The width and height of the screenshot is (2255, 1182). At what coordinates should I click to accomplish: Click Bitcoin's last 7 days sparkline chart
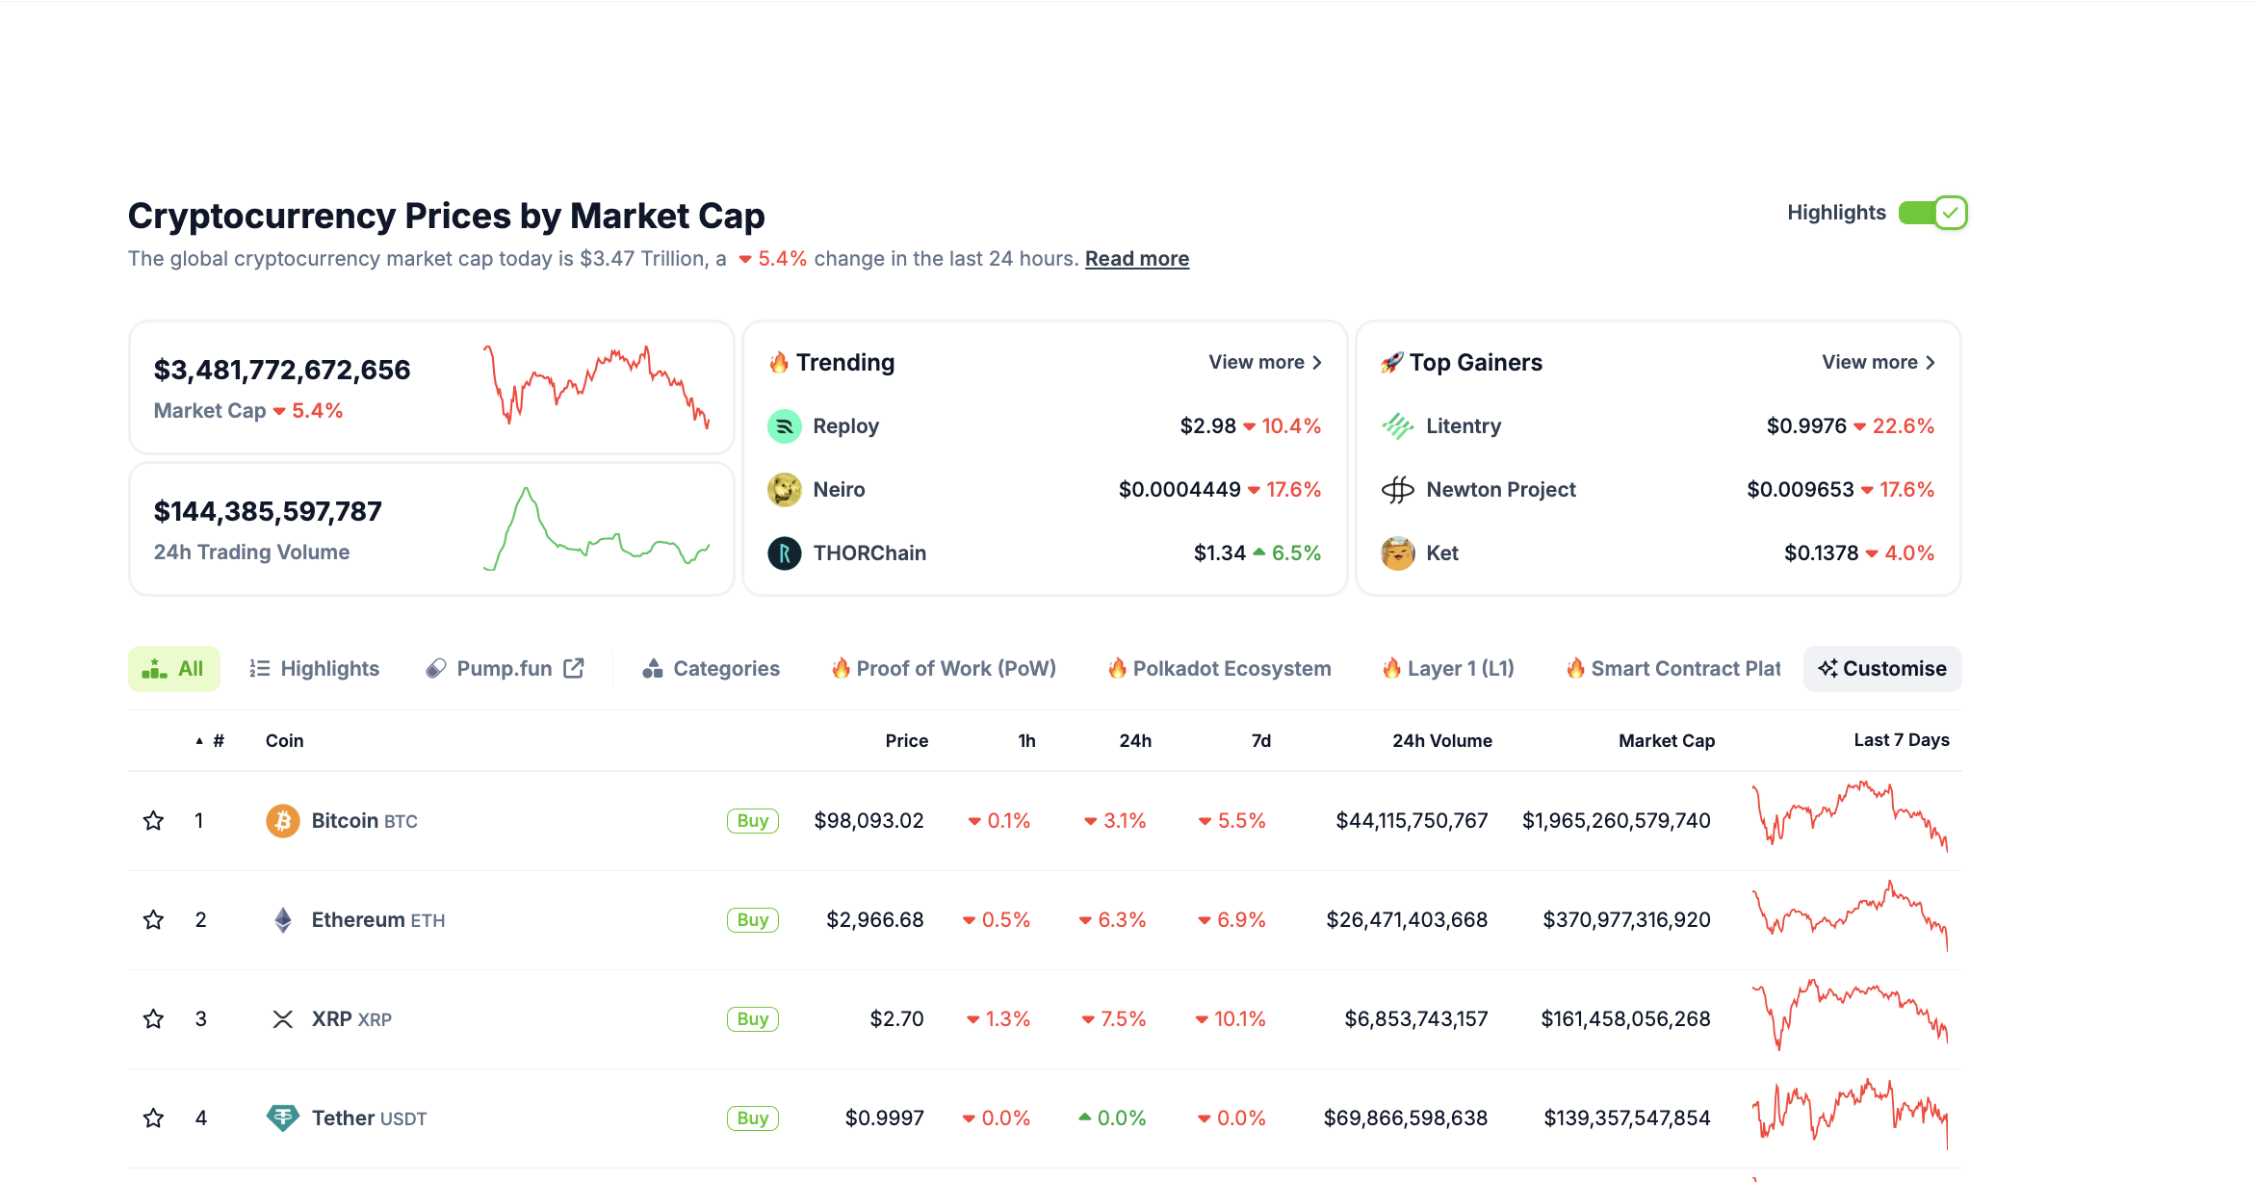1850,818
